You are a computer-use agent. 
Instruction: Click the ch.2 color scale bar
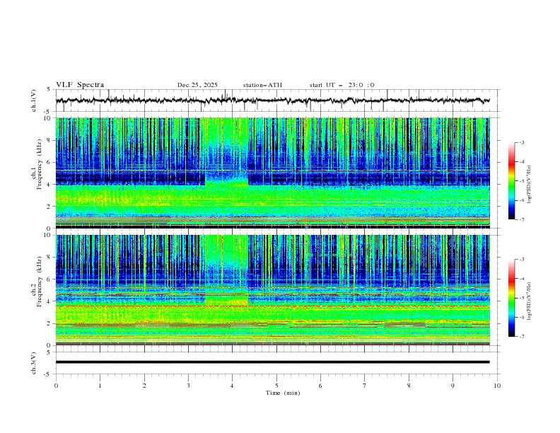(511, 298)
